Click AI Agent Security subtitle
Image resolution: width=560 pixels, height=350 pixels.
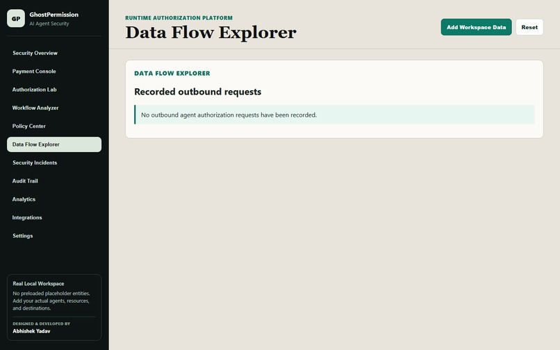(x=49, y=24)
